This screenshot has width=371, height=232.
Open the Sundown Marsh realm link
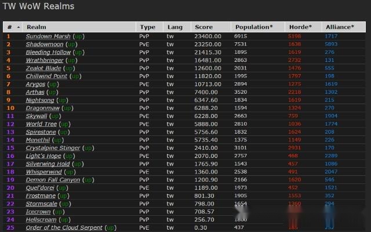tap(48, 36)
